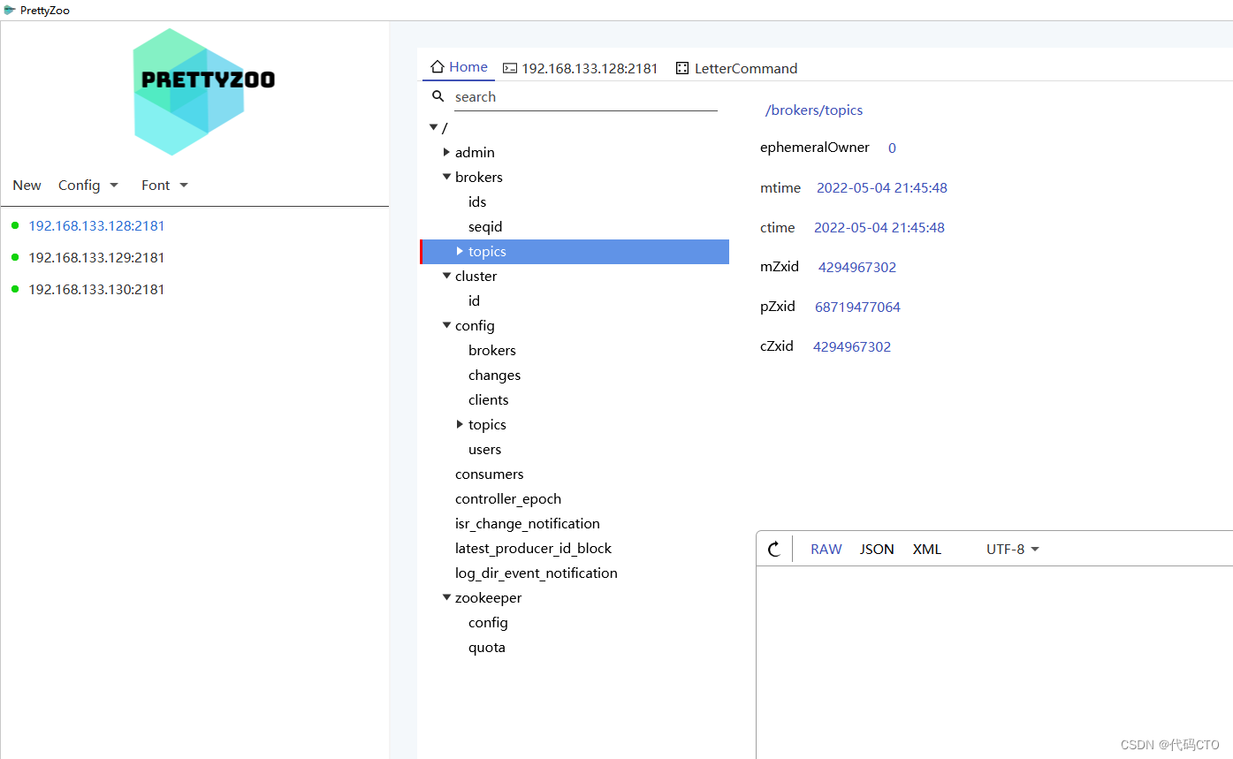Screen dimensions: 1233x759
Task: Open the Font dropdown menu
Action: (164, 185)
